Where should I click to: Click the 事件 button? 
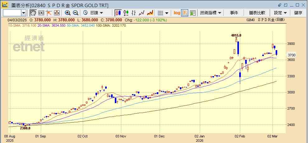[x=234, y=13]
